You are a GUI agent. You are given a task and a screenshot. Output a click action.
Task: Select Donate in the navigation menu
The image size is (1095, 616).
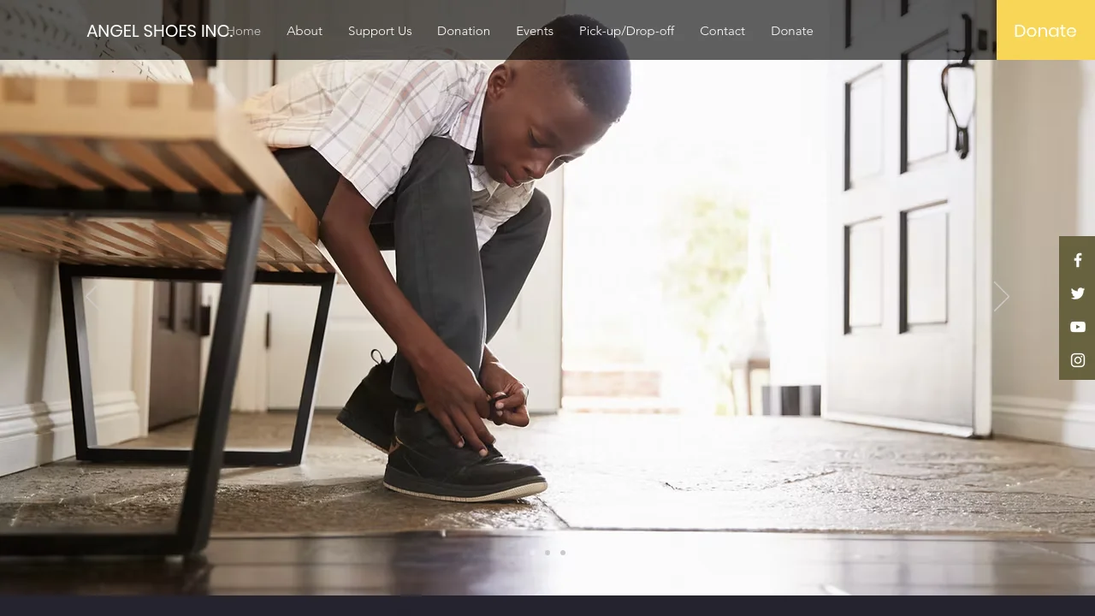point(792,31)
